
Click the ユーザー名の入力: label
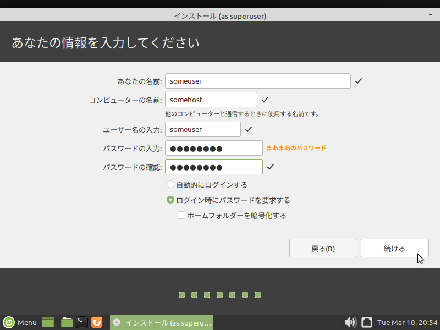click(133, 130)
